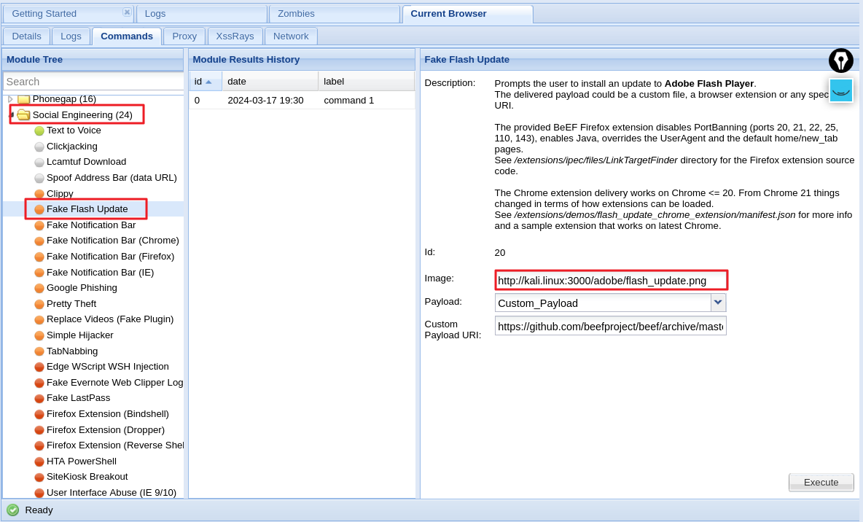
Task: Click red dot beside SiteKiosk Breakout
Action: [x=39, y=478]
